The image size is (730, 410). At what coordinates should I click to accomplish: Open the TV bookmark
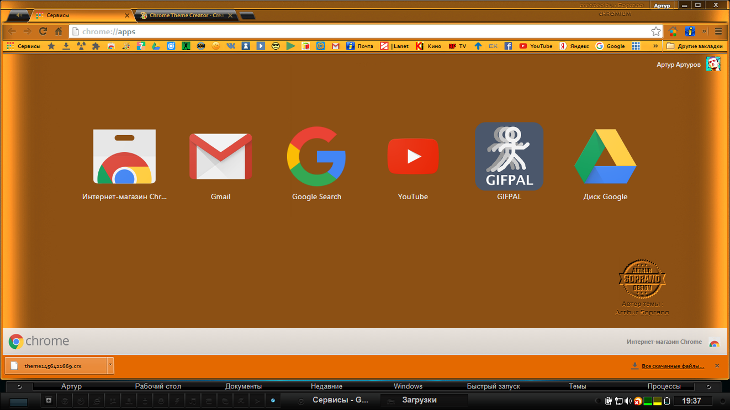coord(458,46)
